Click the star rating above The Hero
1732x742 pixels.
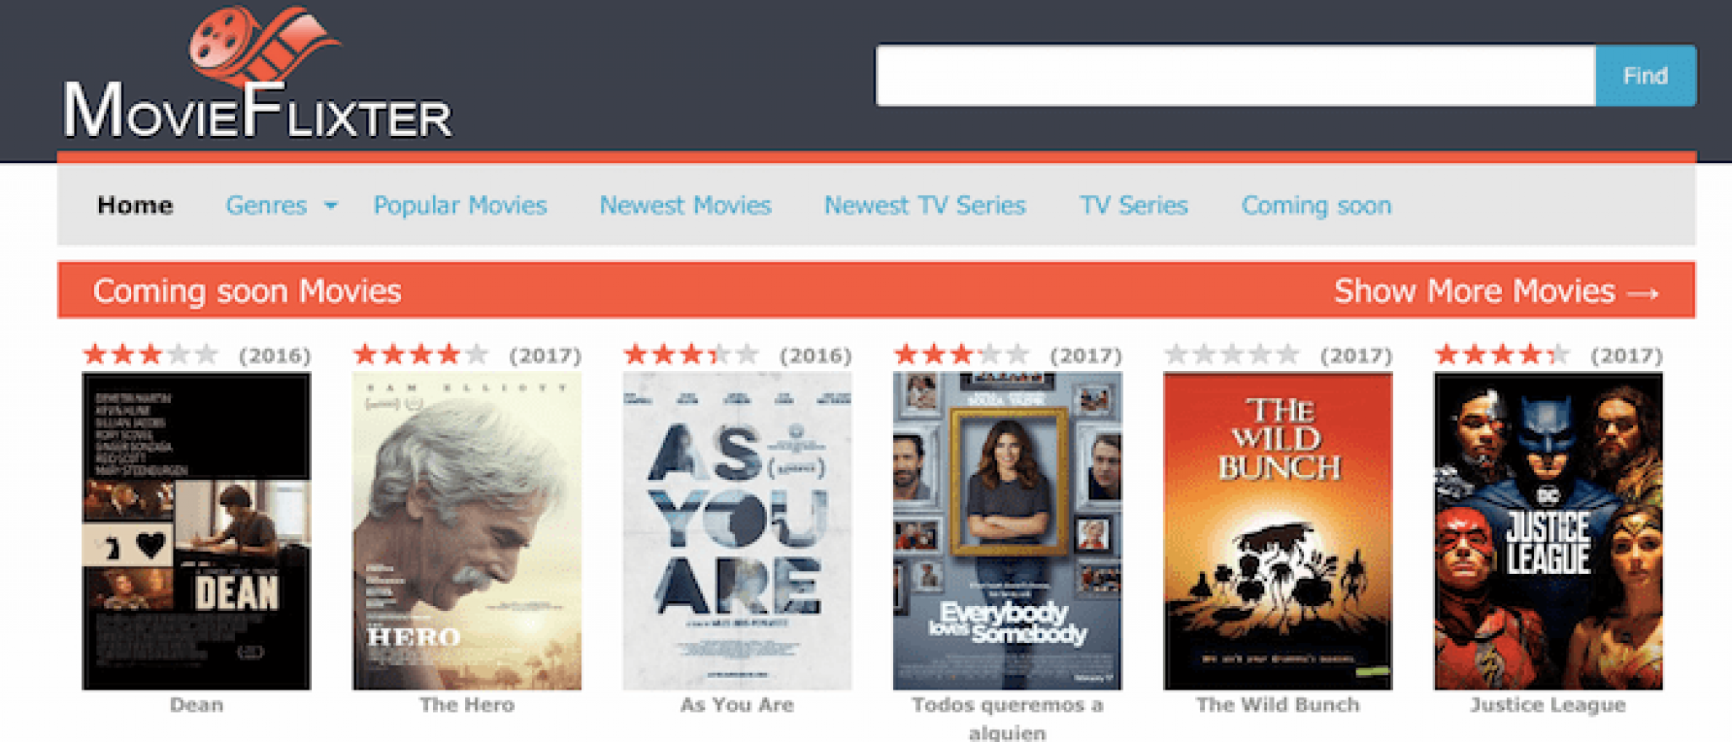[420, 355]
